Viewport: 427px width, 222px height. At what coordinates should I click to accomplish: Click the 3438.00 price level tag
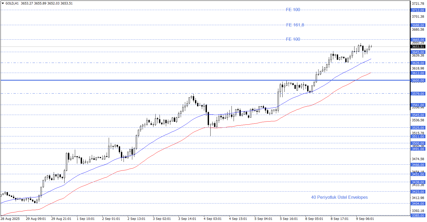tap(418, 182)
